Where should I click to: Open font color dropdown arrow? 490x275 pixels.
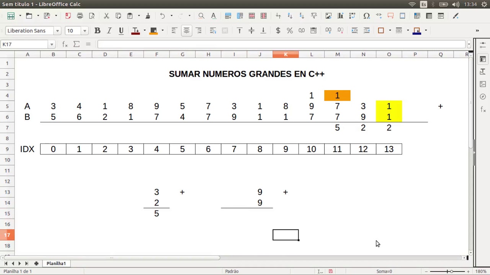click(144, 31)
